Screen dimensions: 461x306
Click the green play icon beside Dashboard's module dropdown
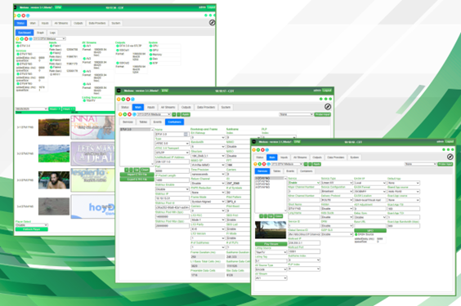pyautogui.click(x=22, y=38)
